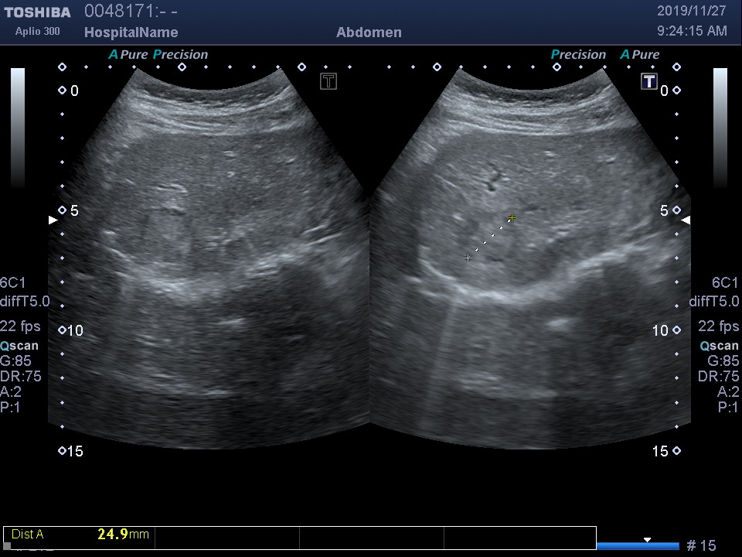This screenshot has width=742, height=557.
Task: Select the white caliper cross at measurement start
Action: [468, 258]
